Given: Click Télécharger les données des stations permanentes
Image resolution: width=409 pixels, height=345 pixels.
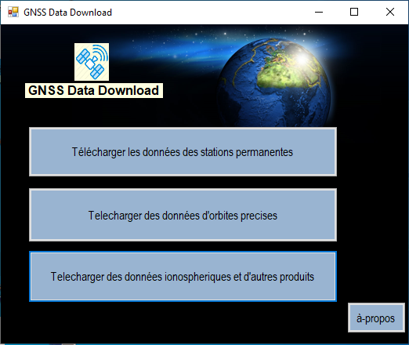Looking at the screenshot, I should pos(183,152).
